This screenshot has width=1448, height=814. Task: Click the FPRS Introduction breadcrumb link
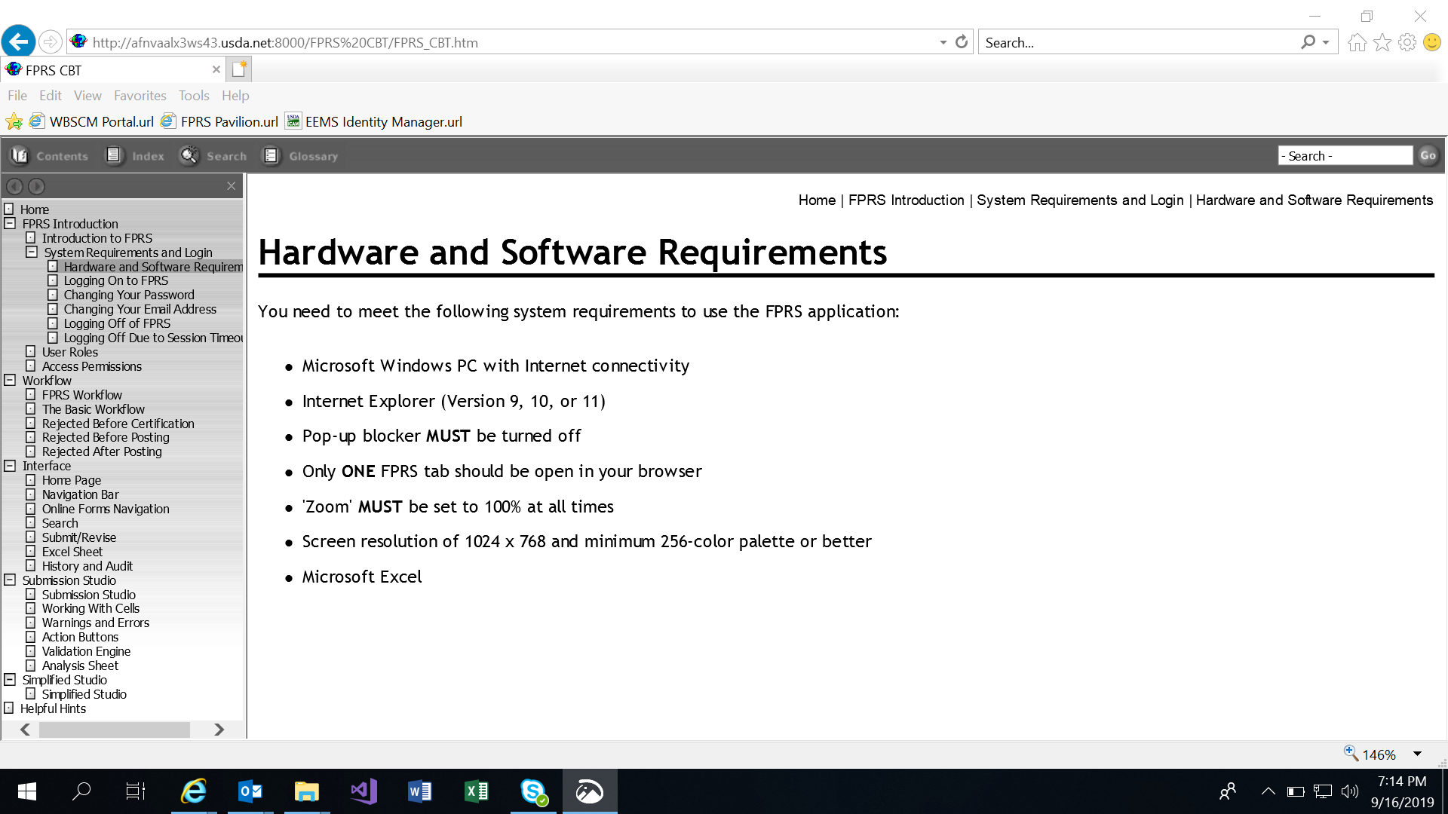[906, 200]
